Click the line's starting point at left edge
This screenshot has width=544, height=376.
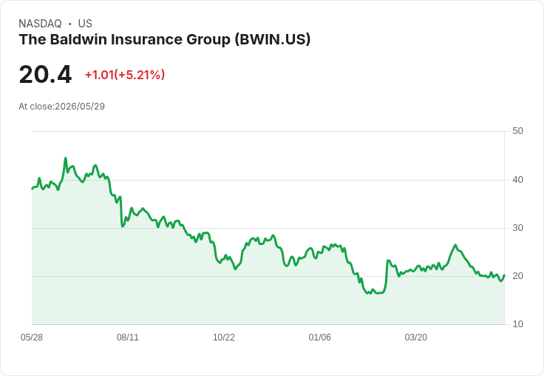(x=33, y=189)
